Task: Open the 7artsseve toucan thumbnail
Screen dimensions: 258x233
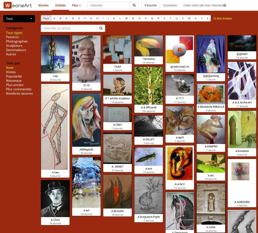Action: [x=148, y=46]
